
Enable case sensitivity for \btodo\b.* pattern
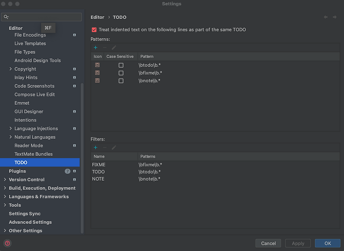[x=121, y=65]
